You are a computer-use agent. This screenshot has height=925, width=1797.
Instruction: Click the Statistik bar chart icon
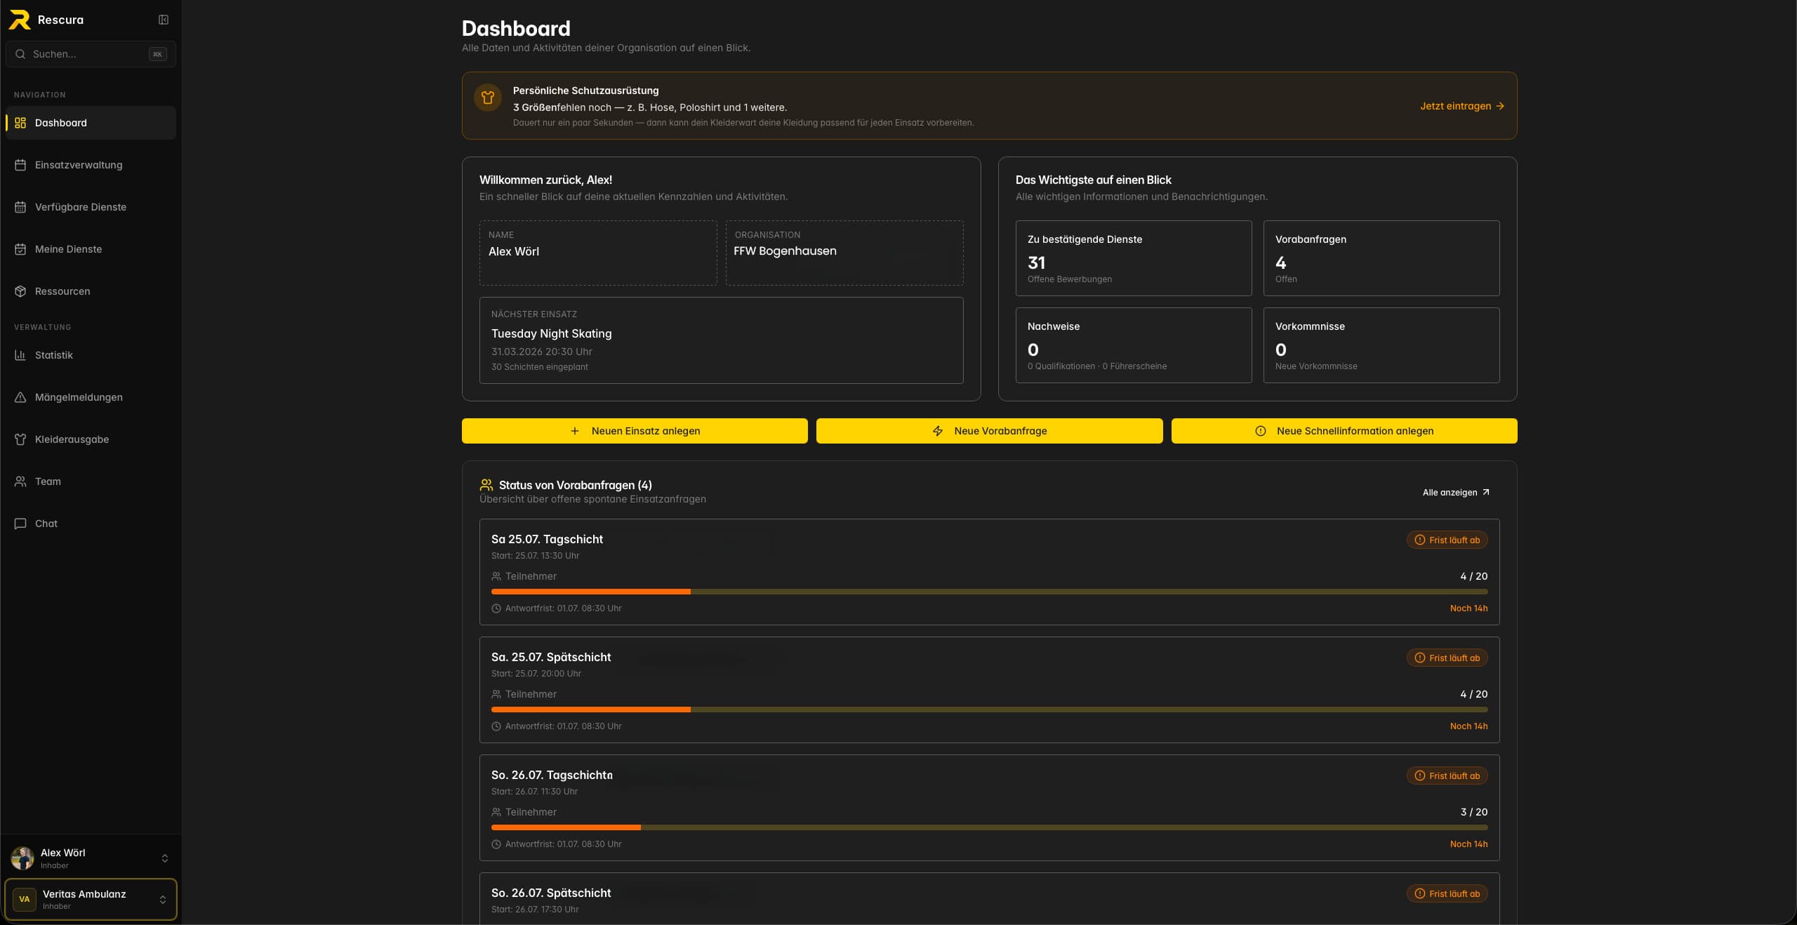tap(20, 355)
